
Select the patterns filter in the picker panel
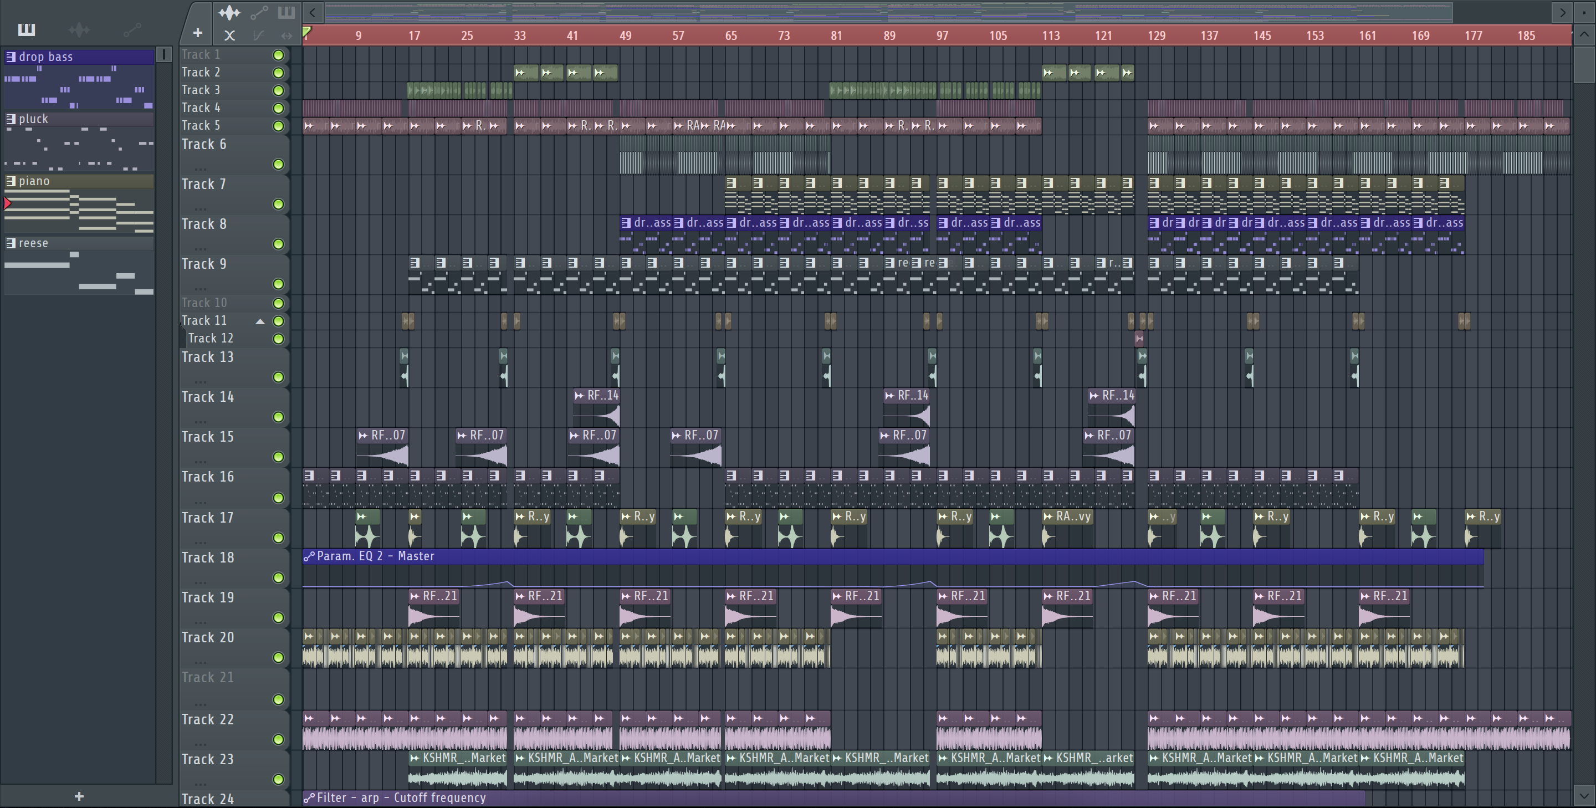click(27, 29)
